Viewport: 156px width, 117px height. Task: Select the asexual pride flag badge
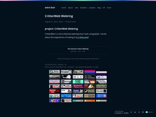point(101,72)
